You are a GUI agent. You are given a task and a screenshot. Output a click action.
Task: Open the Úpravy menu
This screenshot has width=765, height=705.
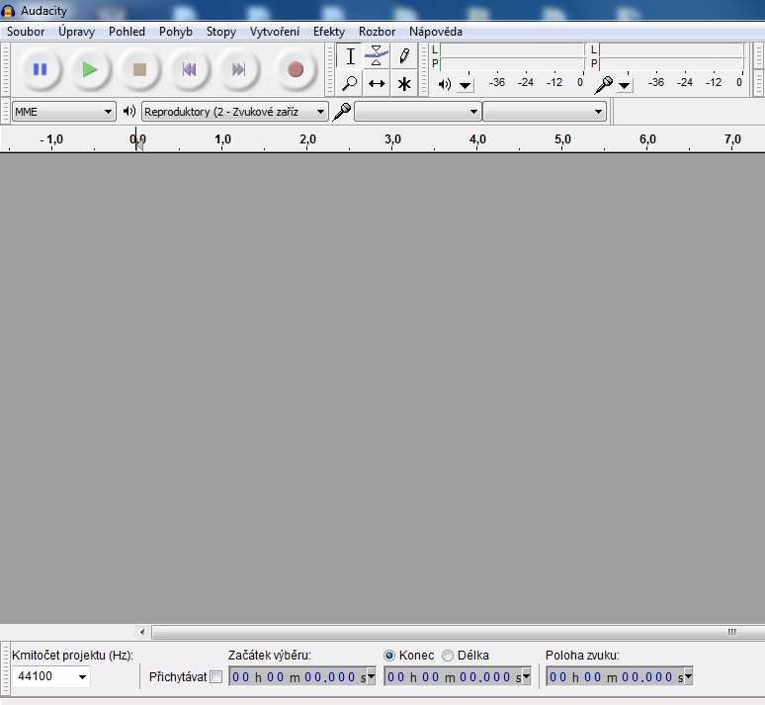click(76, 32)
